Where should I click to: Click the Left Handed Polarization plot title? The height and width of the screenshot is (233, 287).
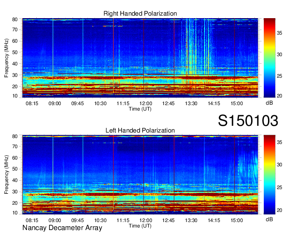click(x=140, y=130)
